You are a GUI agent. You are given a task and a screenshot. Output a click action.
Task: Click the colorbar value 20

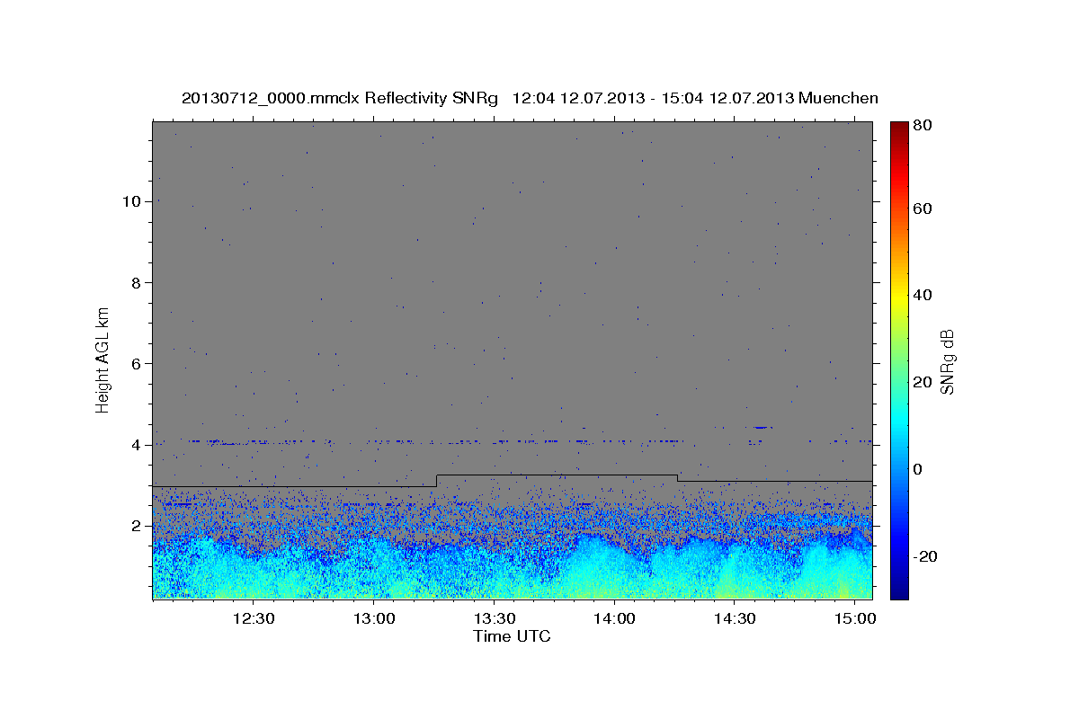923,382
